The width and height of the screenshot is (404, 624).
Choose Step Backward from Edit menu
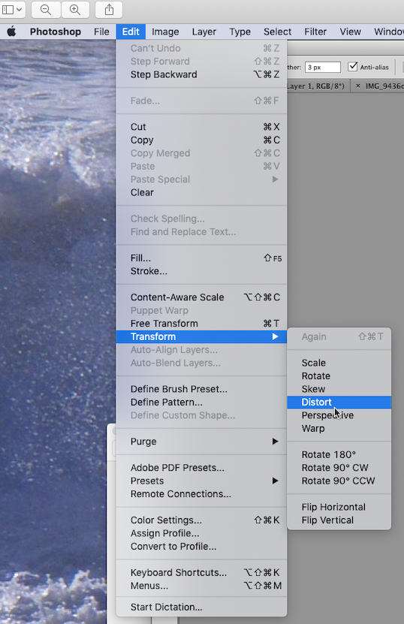click(x=201, y=74)
